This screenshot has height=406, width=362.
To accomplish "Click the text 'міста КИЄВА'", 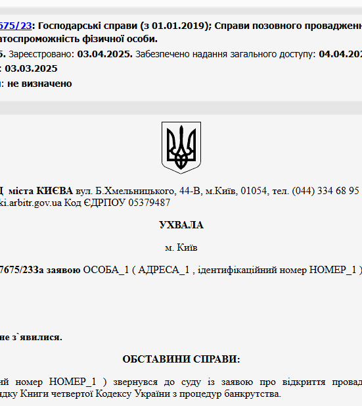I will pos(41,191).
